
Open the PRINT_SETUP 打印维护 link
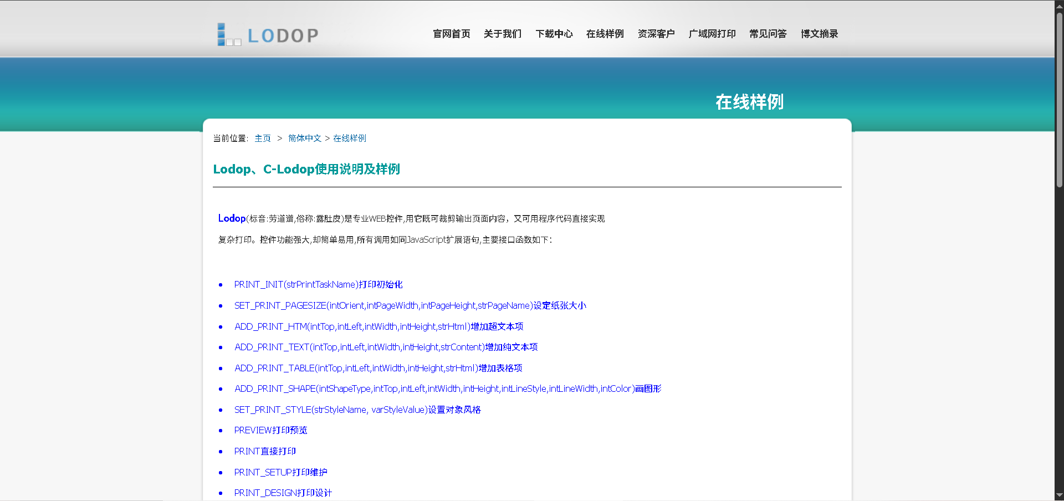[x=280, y=472]
